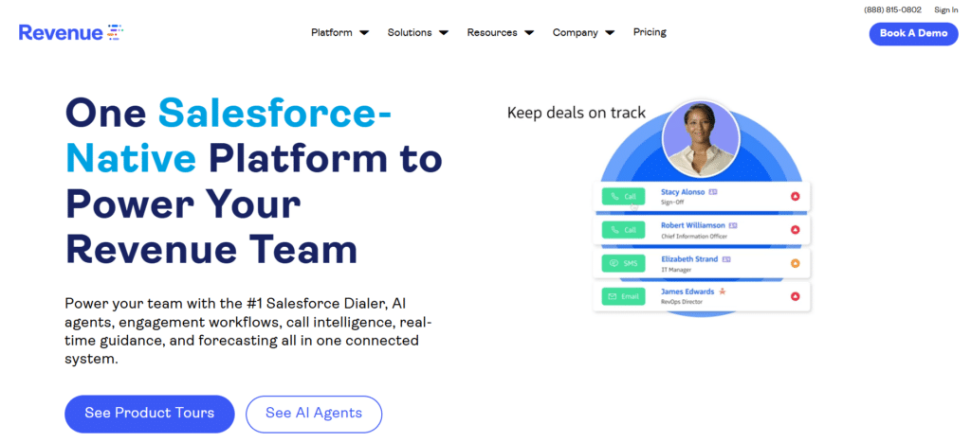Click the See AI Agents button

[x=314, y=414]
